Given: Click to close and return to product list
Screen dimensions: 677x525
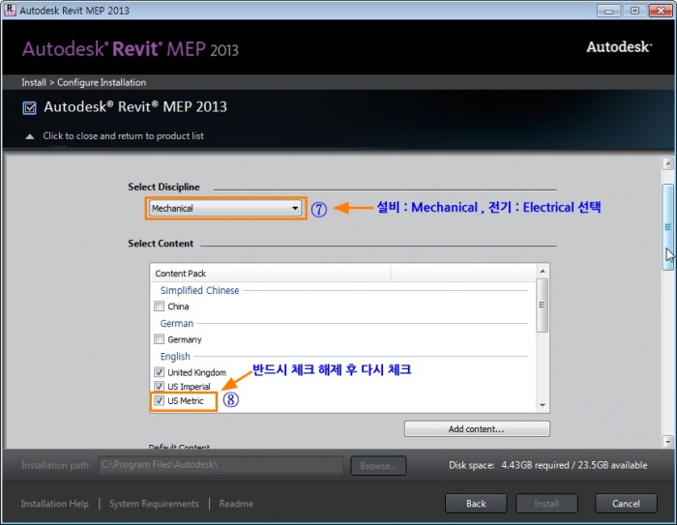Looking at the screenshot, I should 123,136.
